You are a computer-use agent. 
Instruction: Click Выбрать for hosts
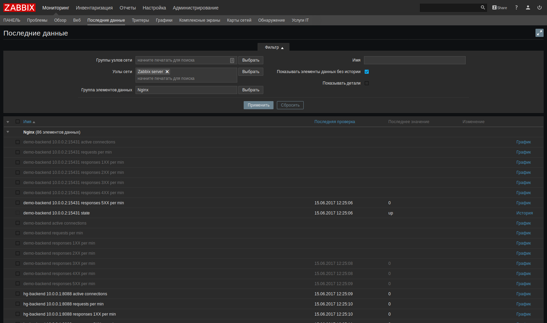click(x=251, y=72)
